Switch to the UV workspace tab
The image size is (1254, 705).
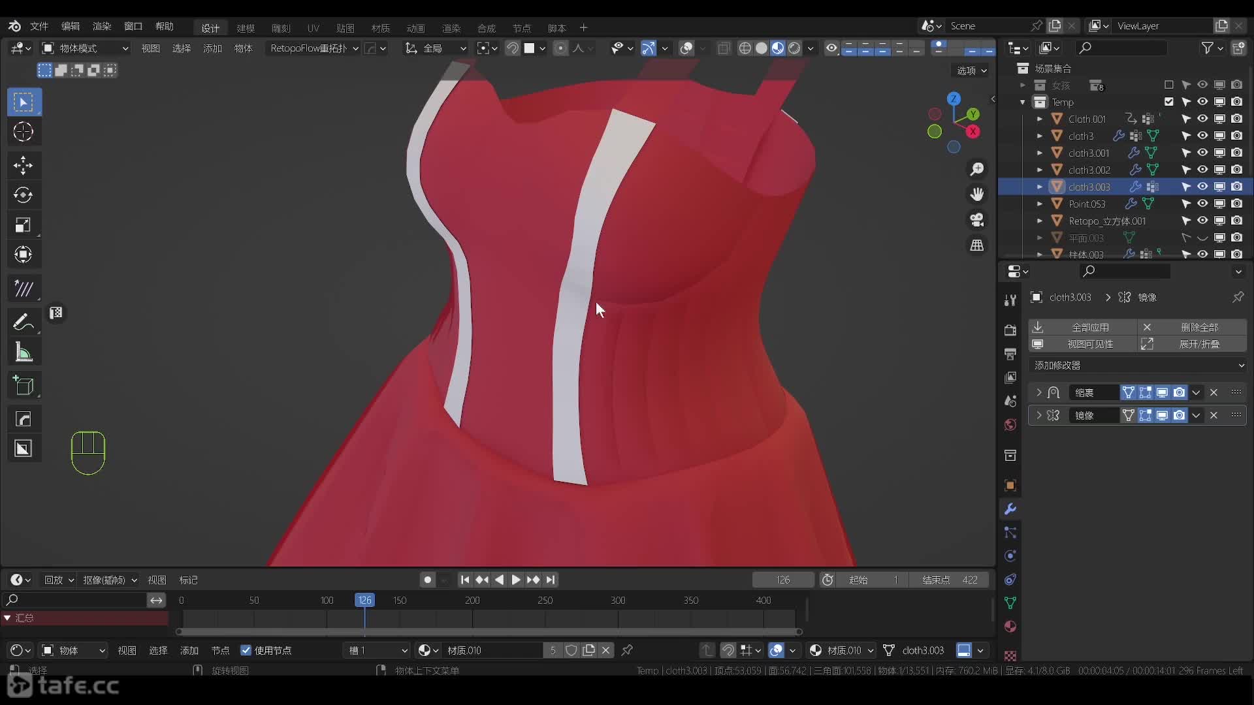pyautogui.click(x=313, y=28)
